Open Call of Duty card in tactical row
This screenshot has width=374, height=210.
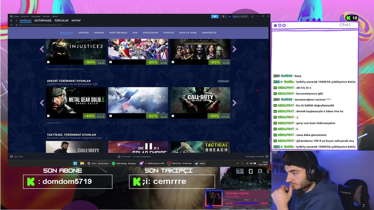point(76,147)
